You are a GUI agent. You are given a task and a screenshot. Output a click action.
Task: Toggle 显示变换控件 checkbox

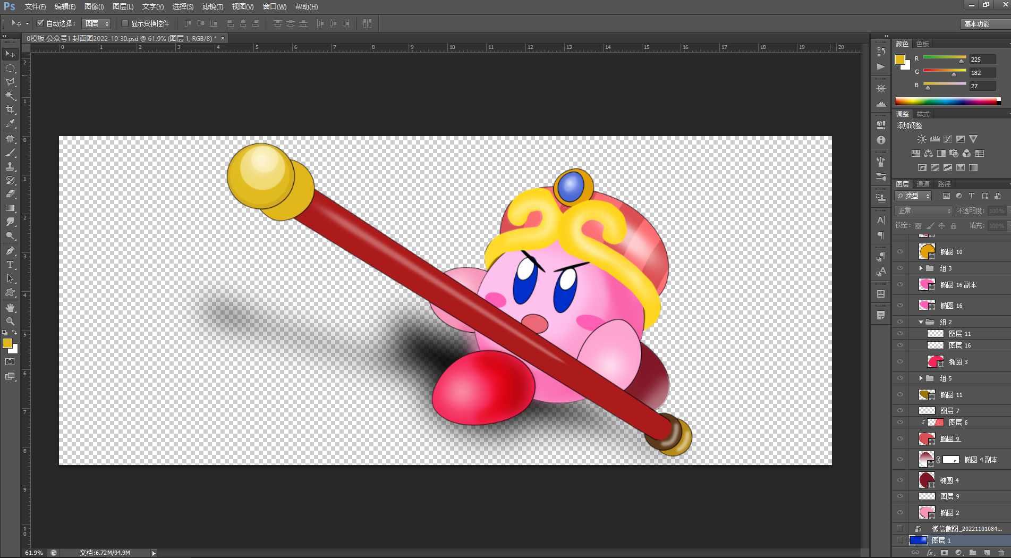coord(125,23)
